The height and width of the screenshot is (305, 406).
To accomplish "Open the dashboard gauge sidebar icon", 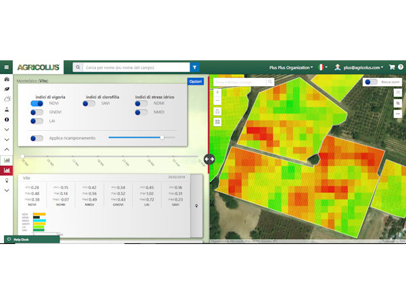I will tap(7, 79).
